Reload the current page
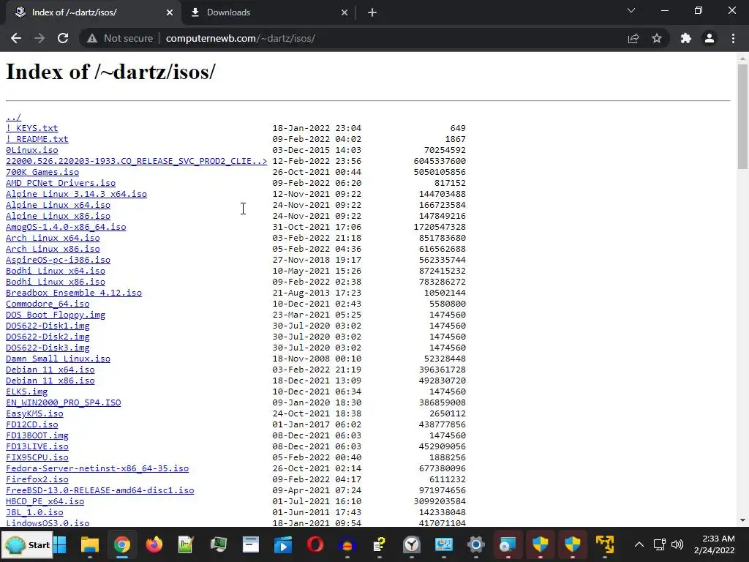Screen dimensions: 749x562 pos(63,38)
